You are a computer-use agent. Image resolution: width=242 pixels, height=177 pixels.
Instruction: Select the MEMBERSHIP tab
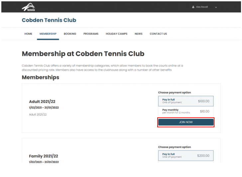tap(48, 34)
